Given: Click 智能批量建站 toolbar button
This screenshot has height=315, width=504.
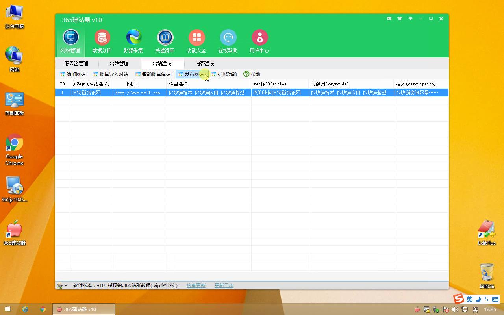Looking at the screenshot, I should pyautogui.click(x=153, y=74).
